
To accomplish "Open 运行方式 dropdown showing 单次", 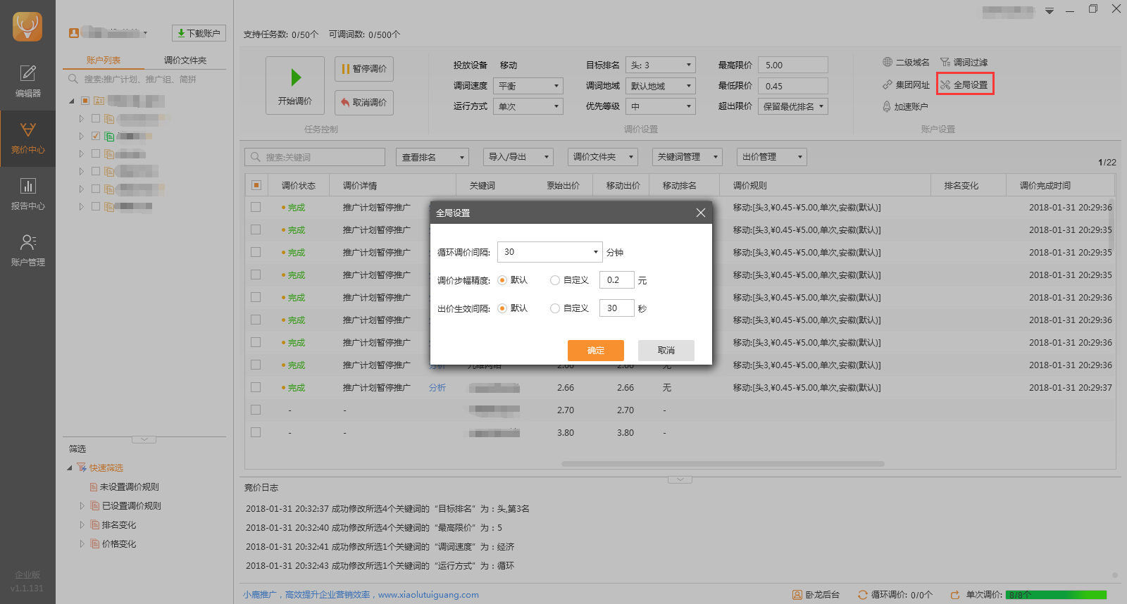I will pos(528,106).
